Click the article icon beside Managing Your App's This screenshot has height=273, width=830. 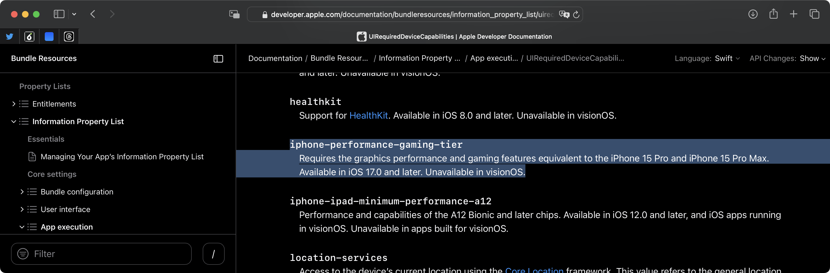pos(32,157)
